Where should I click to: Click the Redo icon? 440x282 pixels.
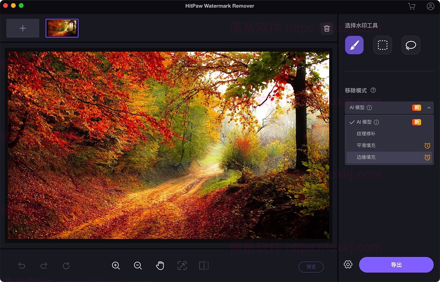[x=44, y=266]
